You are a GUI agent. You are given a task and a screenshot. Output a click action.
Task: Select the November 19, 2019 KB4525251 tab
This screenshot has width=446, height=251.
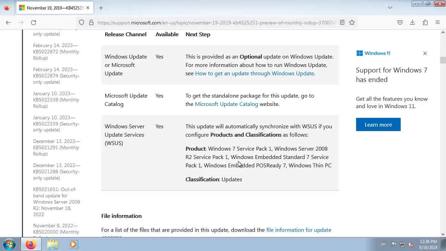[x=54, y=8]
